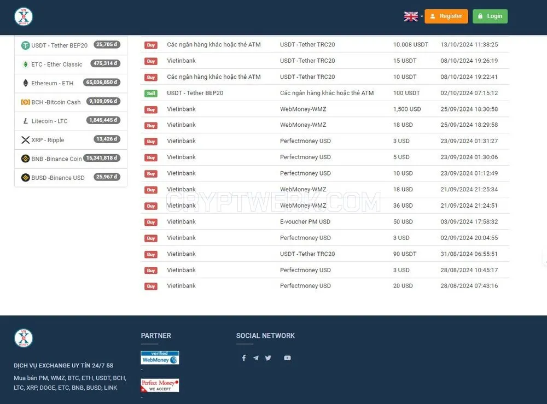Click Buy tag on 50 USD E-voucher row
This screenshot has height=404, width=547.
click(x=151, y=222)
